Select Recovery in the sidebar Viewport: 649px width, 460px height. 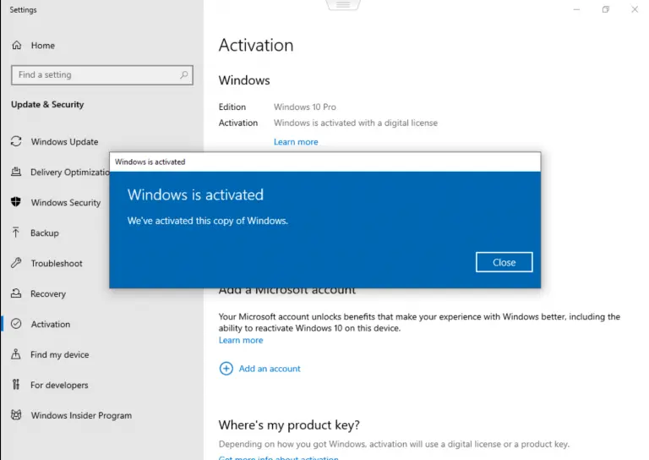(x=48, y=294)
